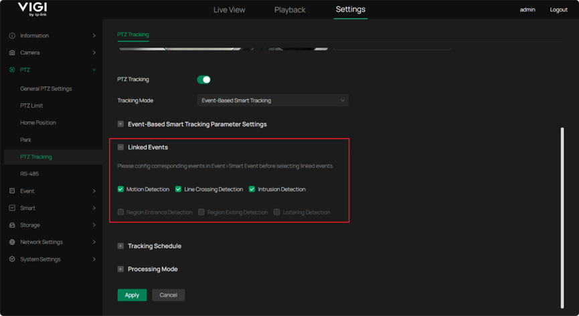Open Park menu item

(26, 140)
